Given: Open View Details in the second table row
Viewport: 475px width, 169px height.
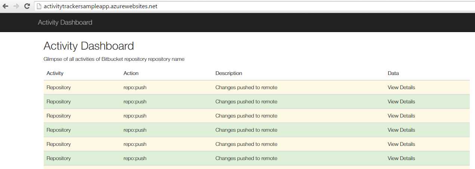Looking at the screenshot, I should [401, 101].
